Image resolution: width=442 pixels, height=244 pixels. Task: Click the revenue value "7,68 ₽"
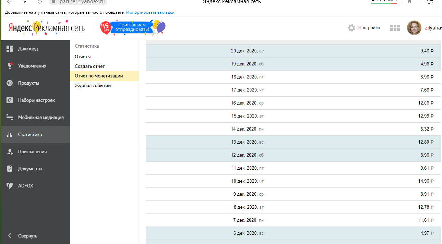pyautogui.click(x=427, y=90)
